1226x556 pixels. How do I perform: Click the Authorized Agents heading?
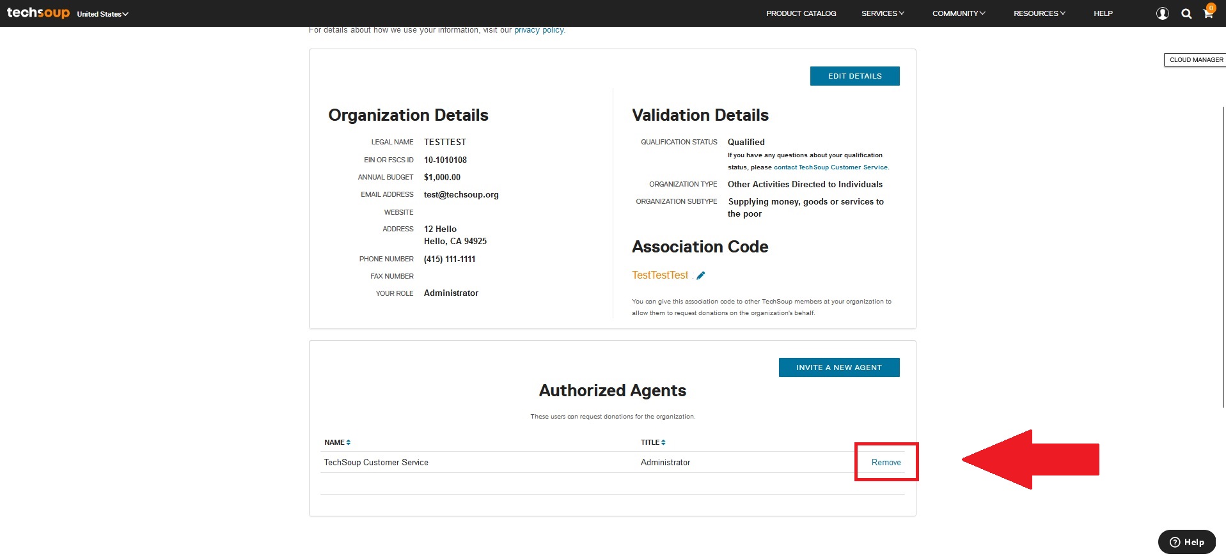[x=613, y=390]
